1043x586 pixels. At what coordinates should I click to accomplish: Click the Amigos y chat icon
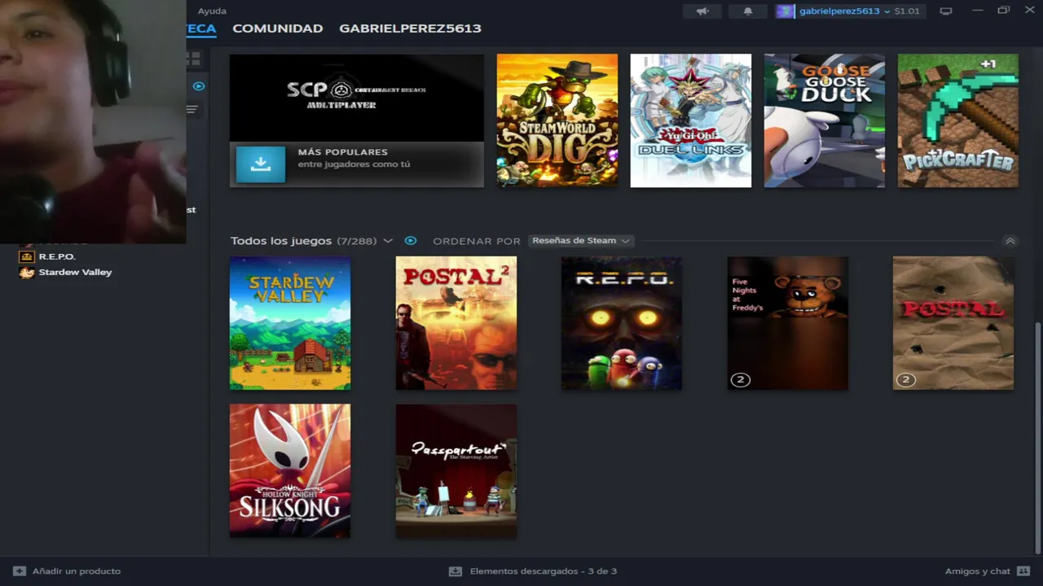[x=1023, y=571]
